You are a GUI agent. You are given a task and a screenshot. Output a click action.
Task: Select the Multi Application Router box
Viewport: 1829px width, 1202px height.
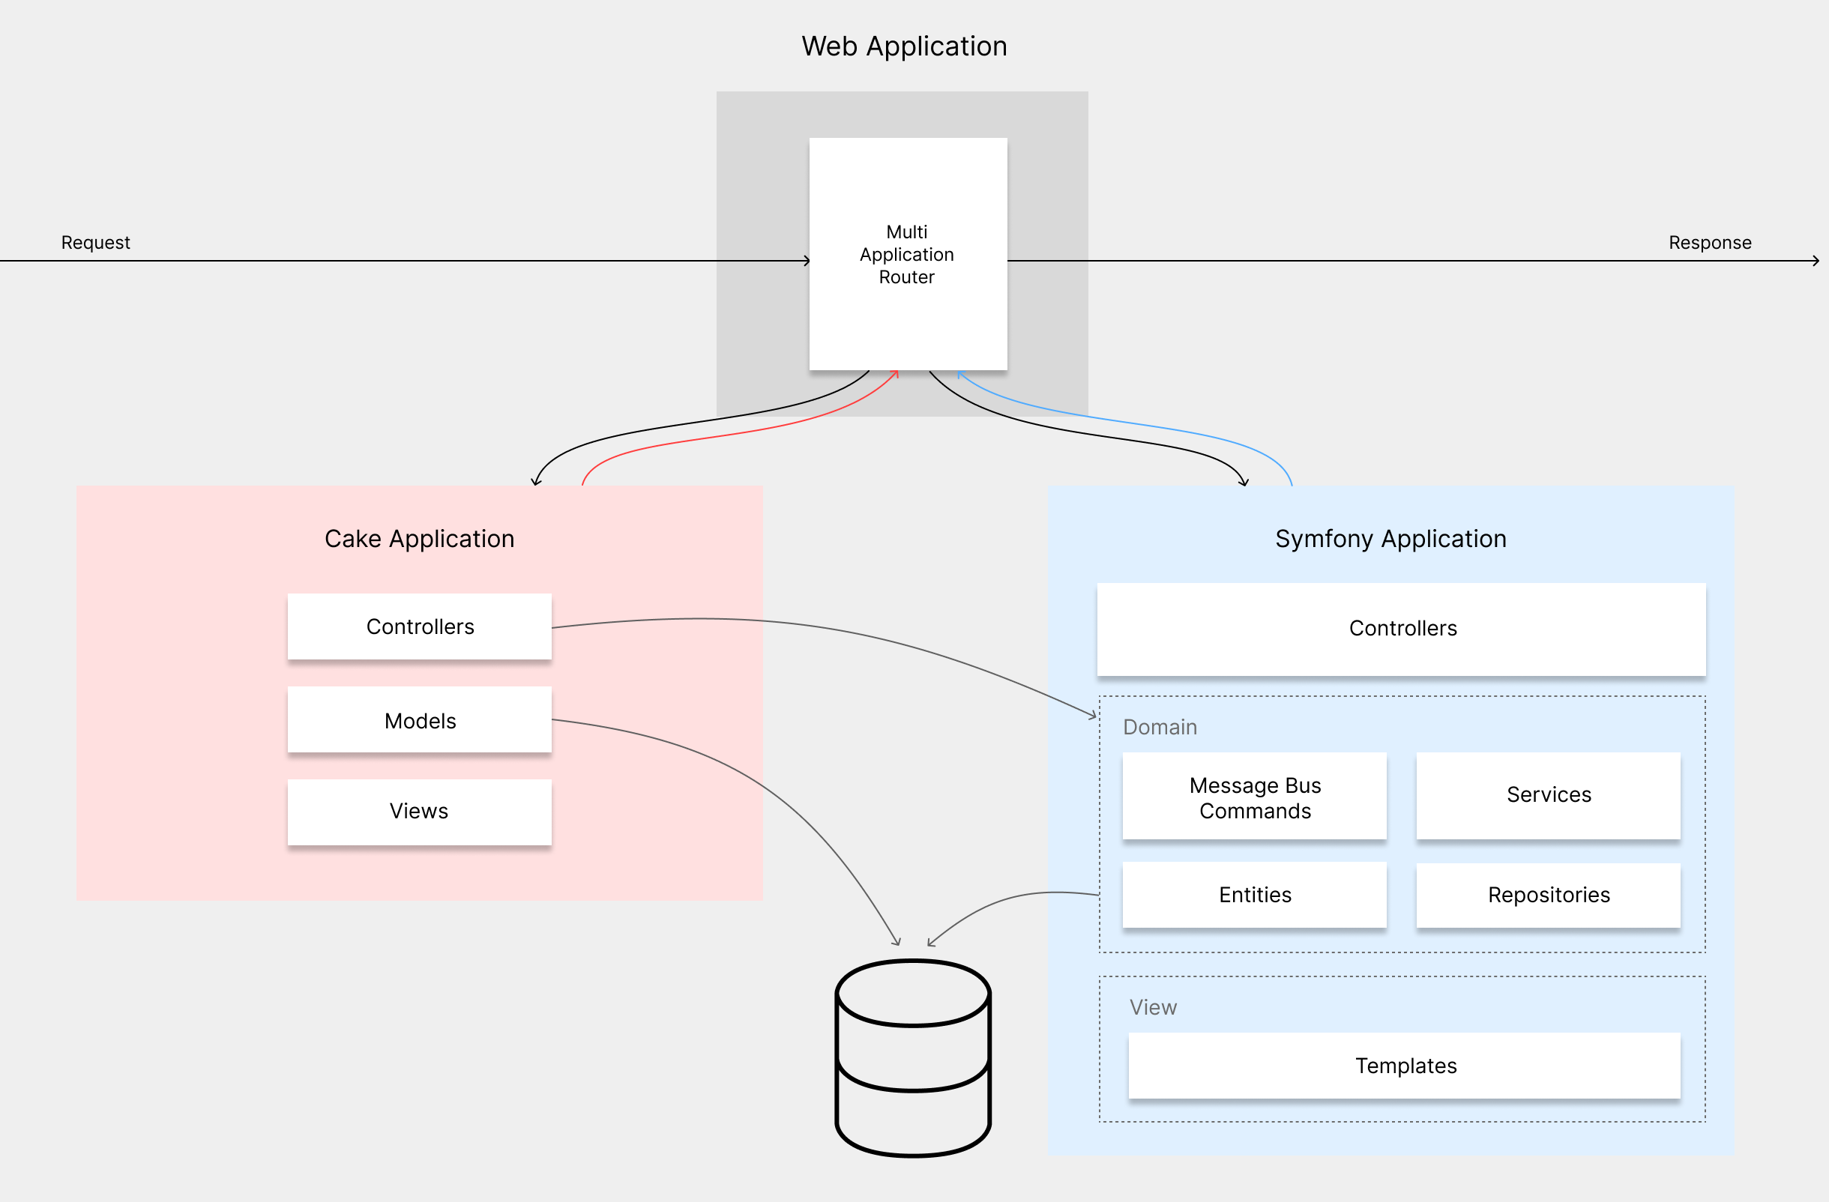pos(908,253)
